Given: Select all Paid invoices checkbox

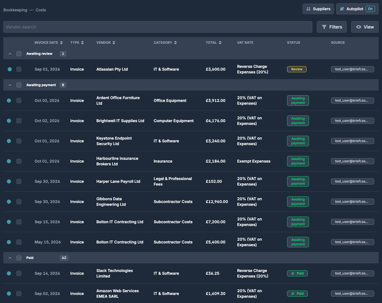Looking at the screenshot, I should (x=19, y=258).
